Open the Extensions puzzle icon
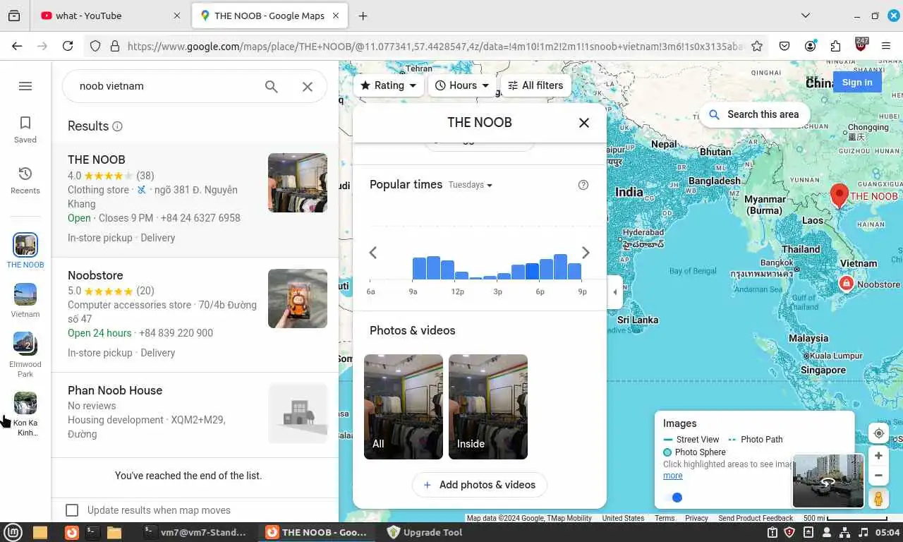This screenshot has width=903, height=542. pos(835,46)
